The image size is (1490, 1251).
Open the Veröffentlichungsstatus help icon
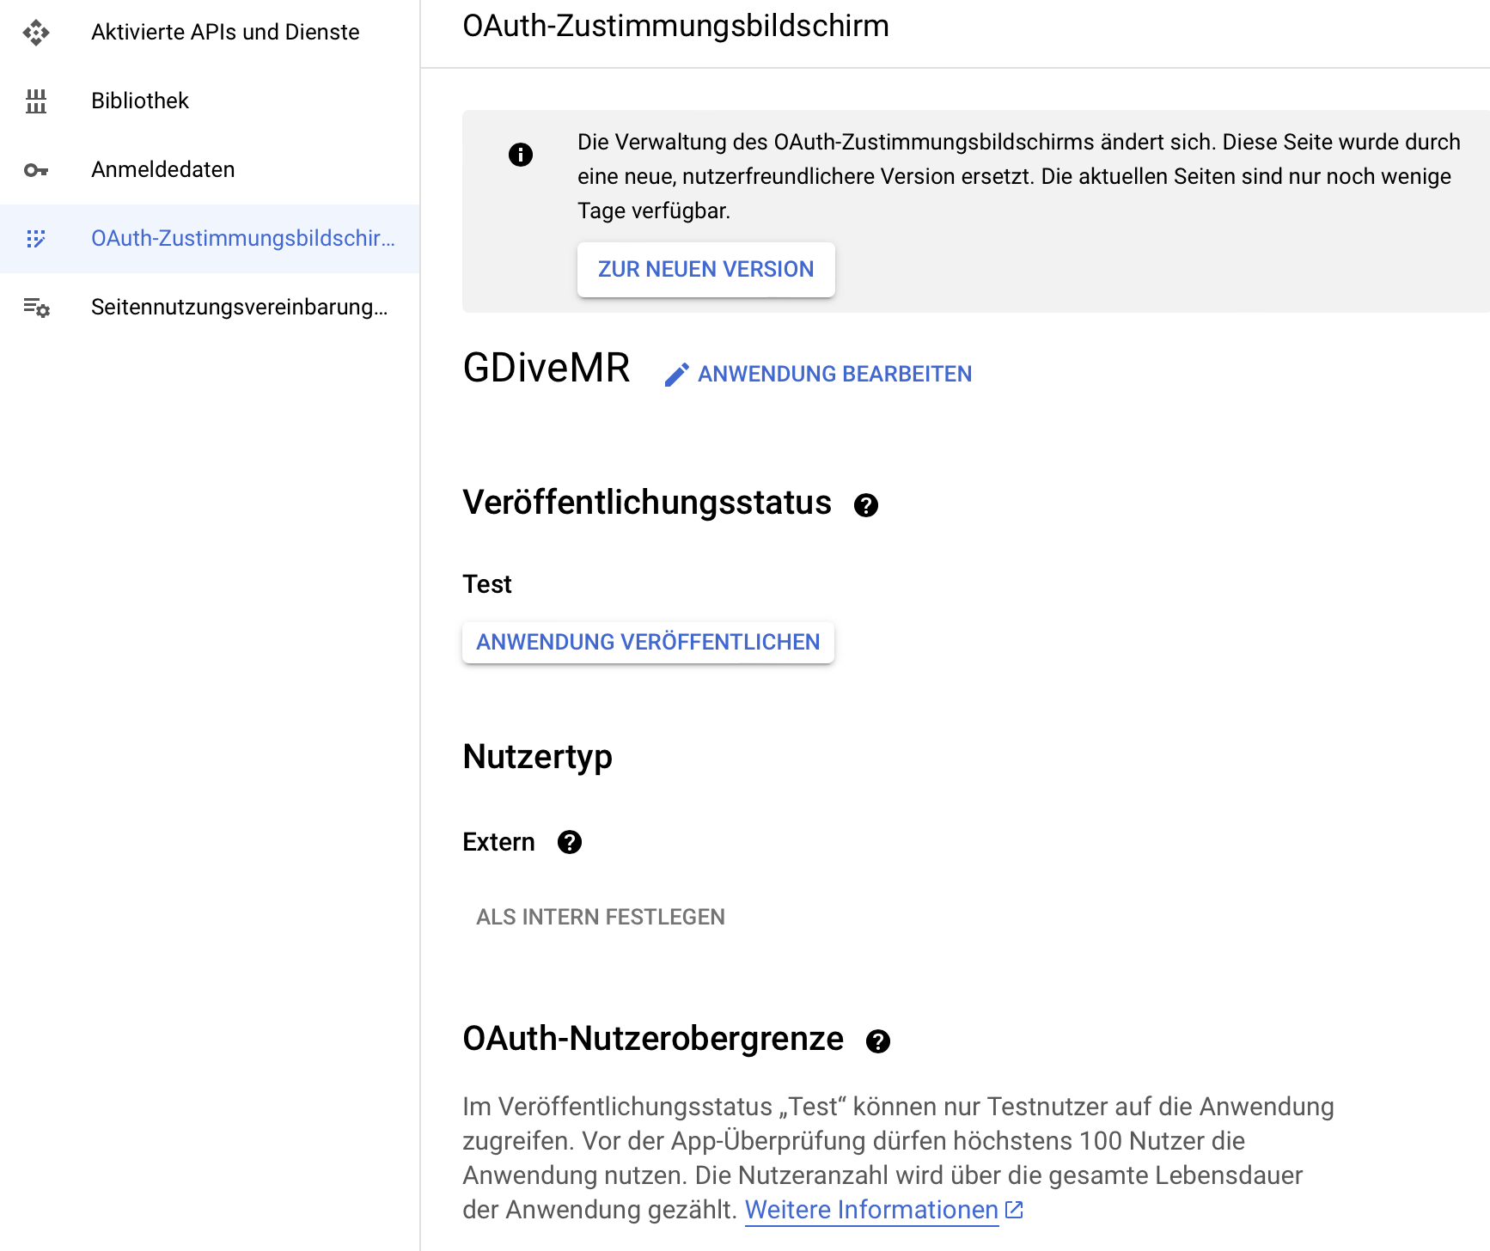click(866, 505)
